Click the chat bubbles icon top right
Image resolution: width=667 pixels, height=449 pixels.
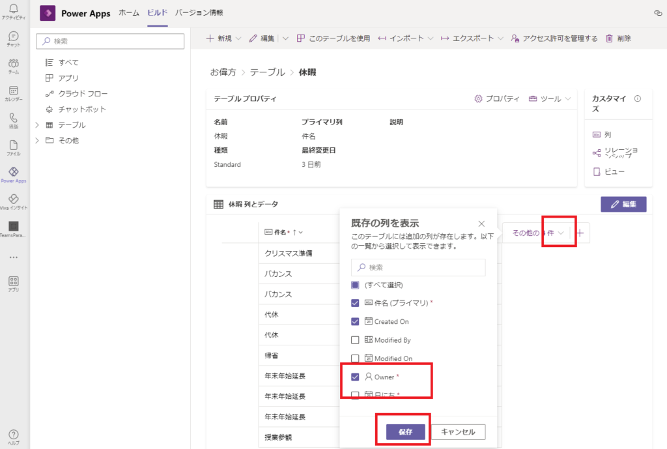click(658, 13)
